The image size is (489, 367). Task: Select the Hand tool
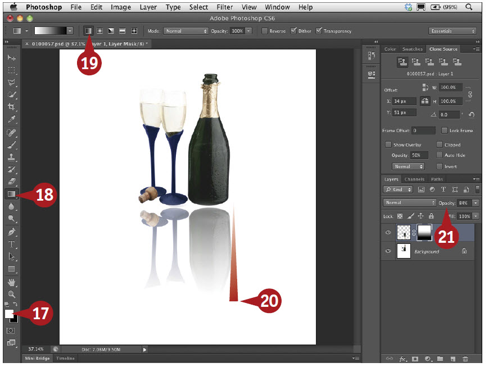[12, 283]
